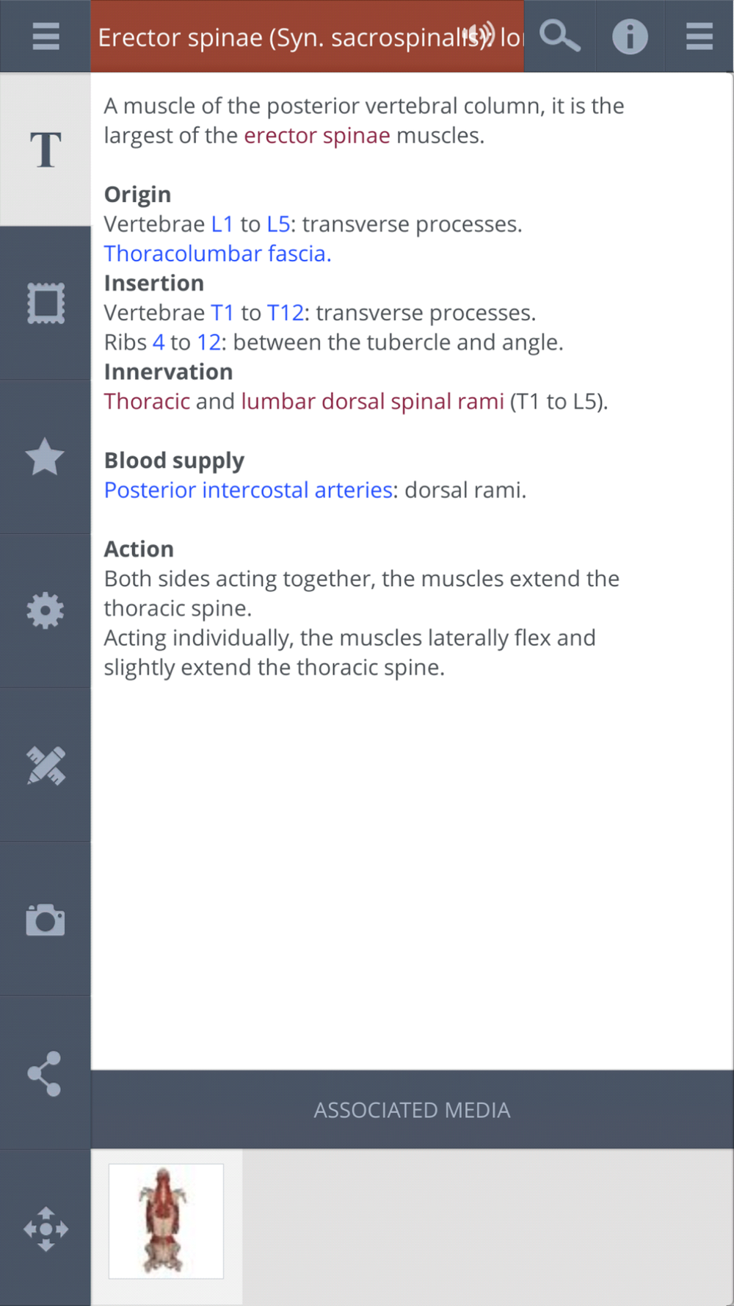Image resolution: width=734 pixels, height=1306 pixels.
Task: Take a snapshot with camera icon
Action: point(46,919)
